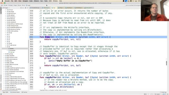Click the copyBuffer function name on line 378

(51, 77)
